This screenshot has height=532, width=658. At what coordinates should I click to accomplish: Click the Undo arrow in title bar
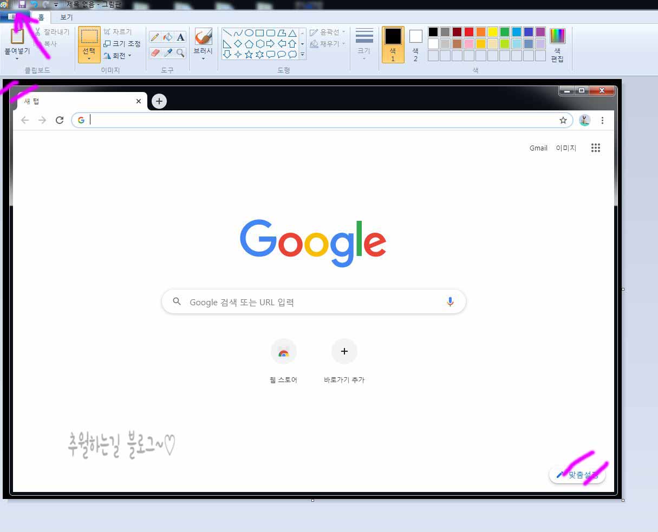coord(34,4)
